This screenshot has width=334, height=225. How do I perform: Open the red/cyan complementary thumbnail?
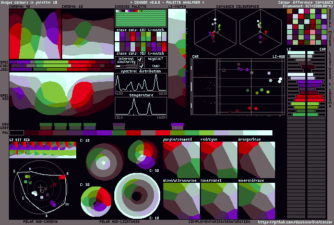coord(219,160)
